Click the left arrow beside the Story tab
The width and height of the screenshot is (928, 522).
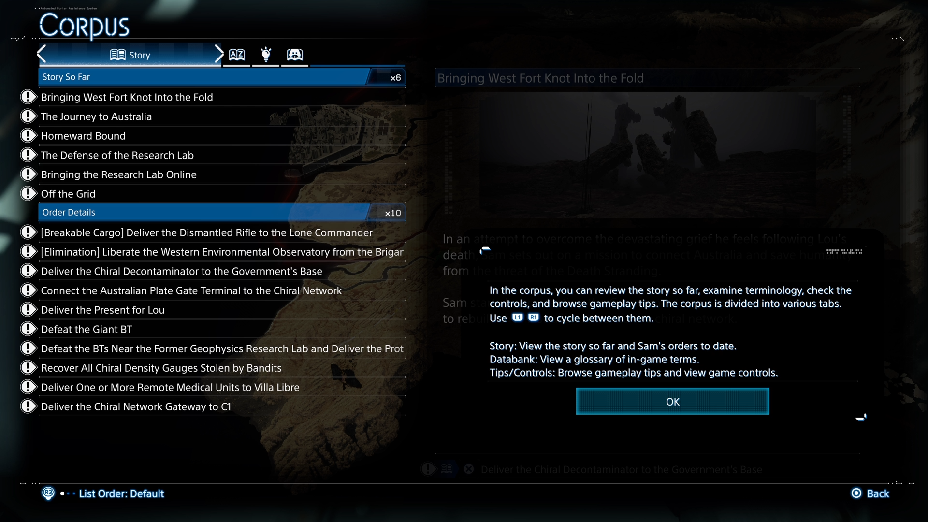42,54
